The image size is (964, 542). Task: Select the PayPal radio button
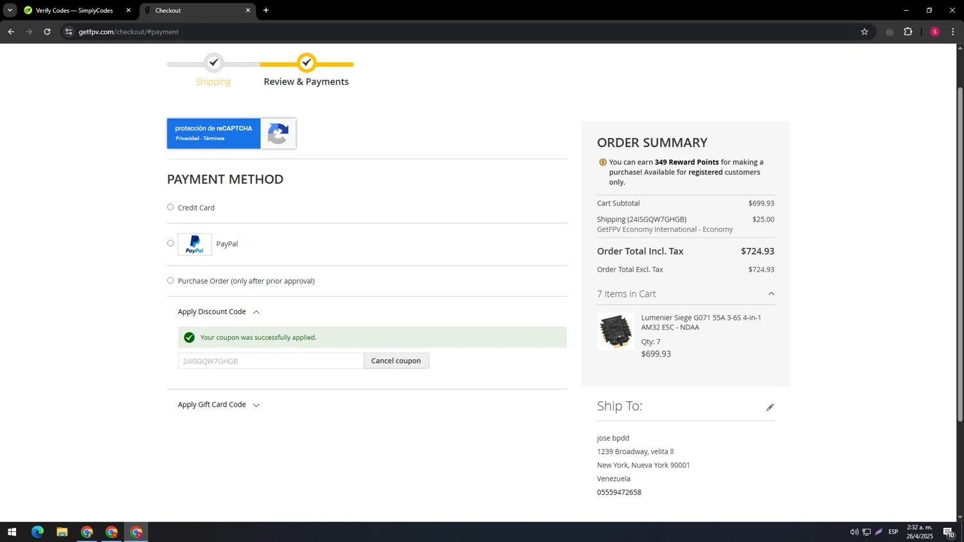170,243
